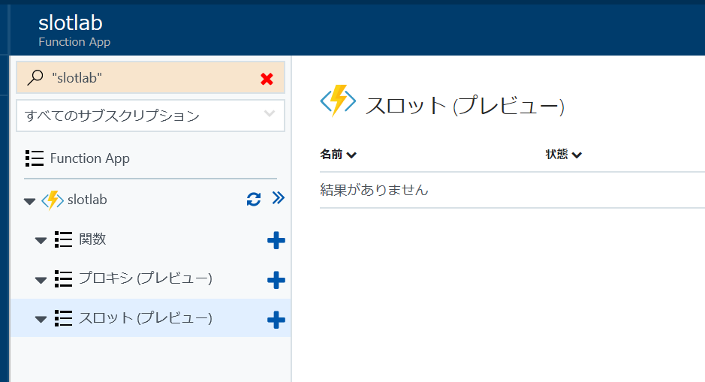Click the 関数 list icon
This screenshot has width=705, height=382.
click(x=63, y=239)
